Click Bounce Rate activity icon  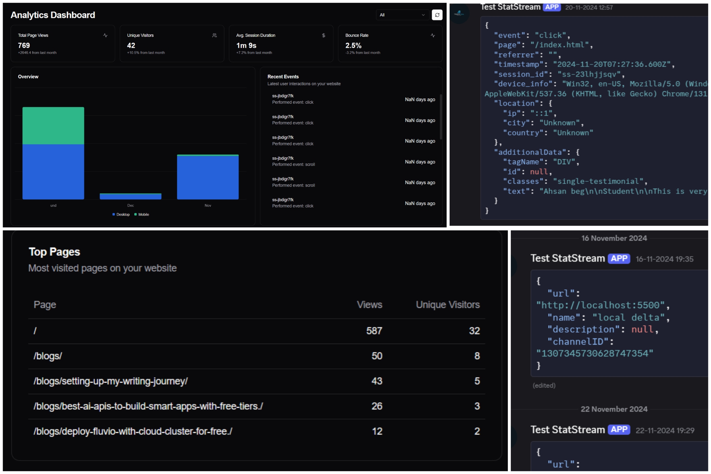pos(433,35)
